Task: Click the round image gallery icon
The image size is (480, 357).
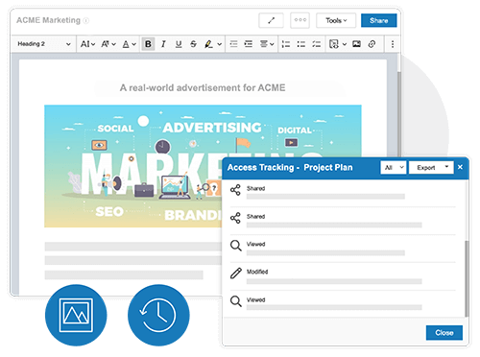Action: coord(76,315)
